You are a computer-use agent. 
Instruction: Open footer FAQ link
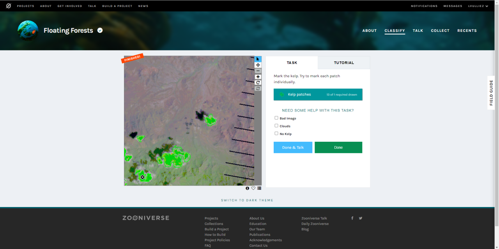[208, 246]
